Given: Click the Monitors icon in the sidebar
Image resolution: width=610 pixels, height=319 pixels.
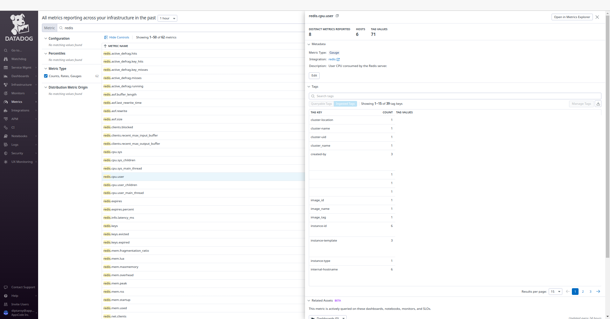Looking at the screenshot, I should pos(6,93).
